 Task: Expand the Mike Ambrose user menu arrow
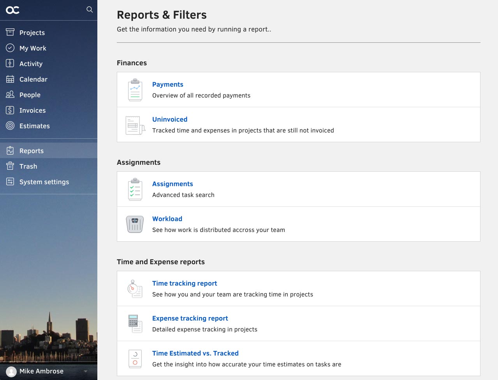coord(86,371)
